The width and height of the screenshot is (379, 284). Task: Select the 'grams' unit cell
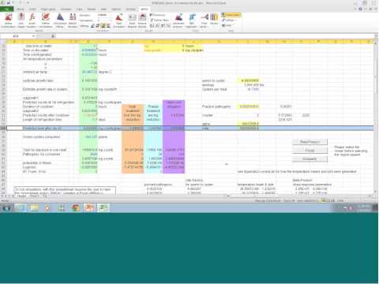103,137
